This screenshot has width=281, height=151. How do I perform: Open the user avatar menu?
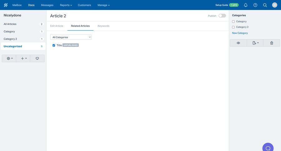274,5
